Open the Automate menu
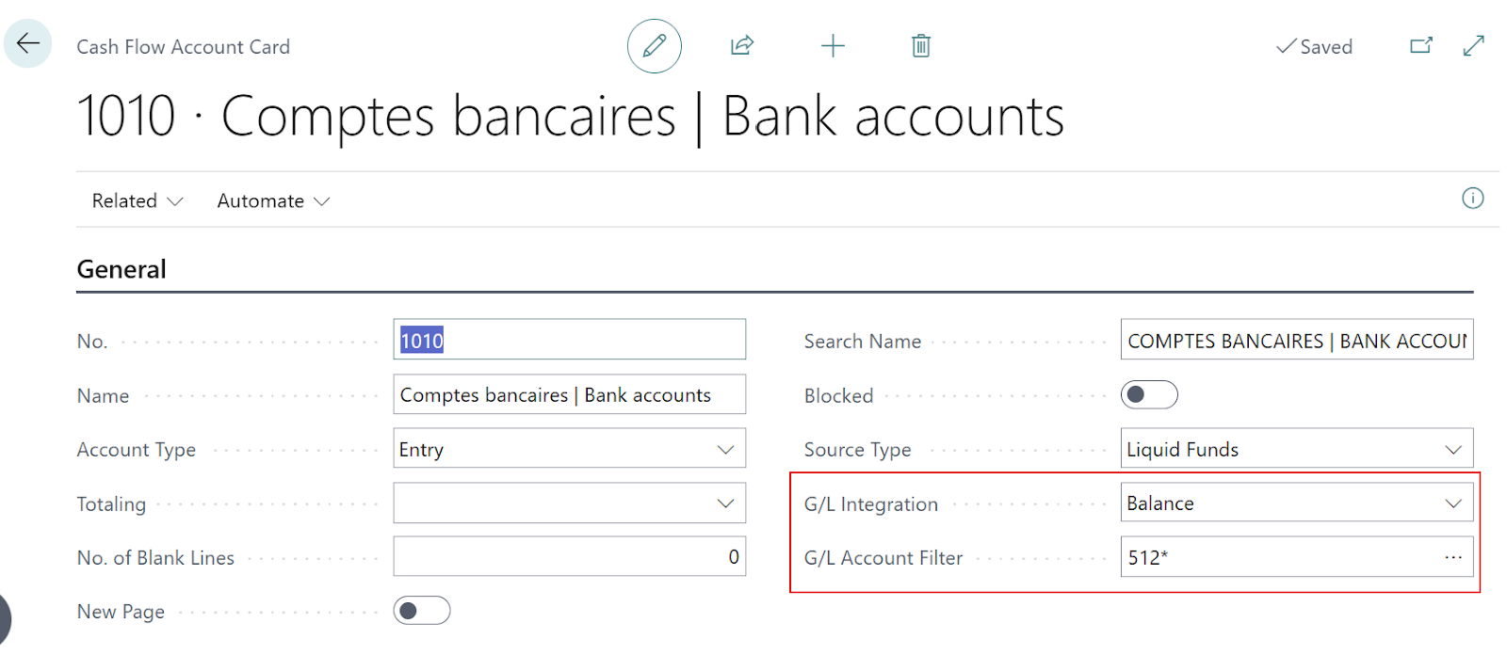The image size is (1507, 655). click(x=273, y=201)
